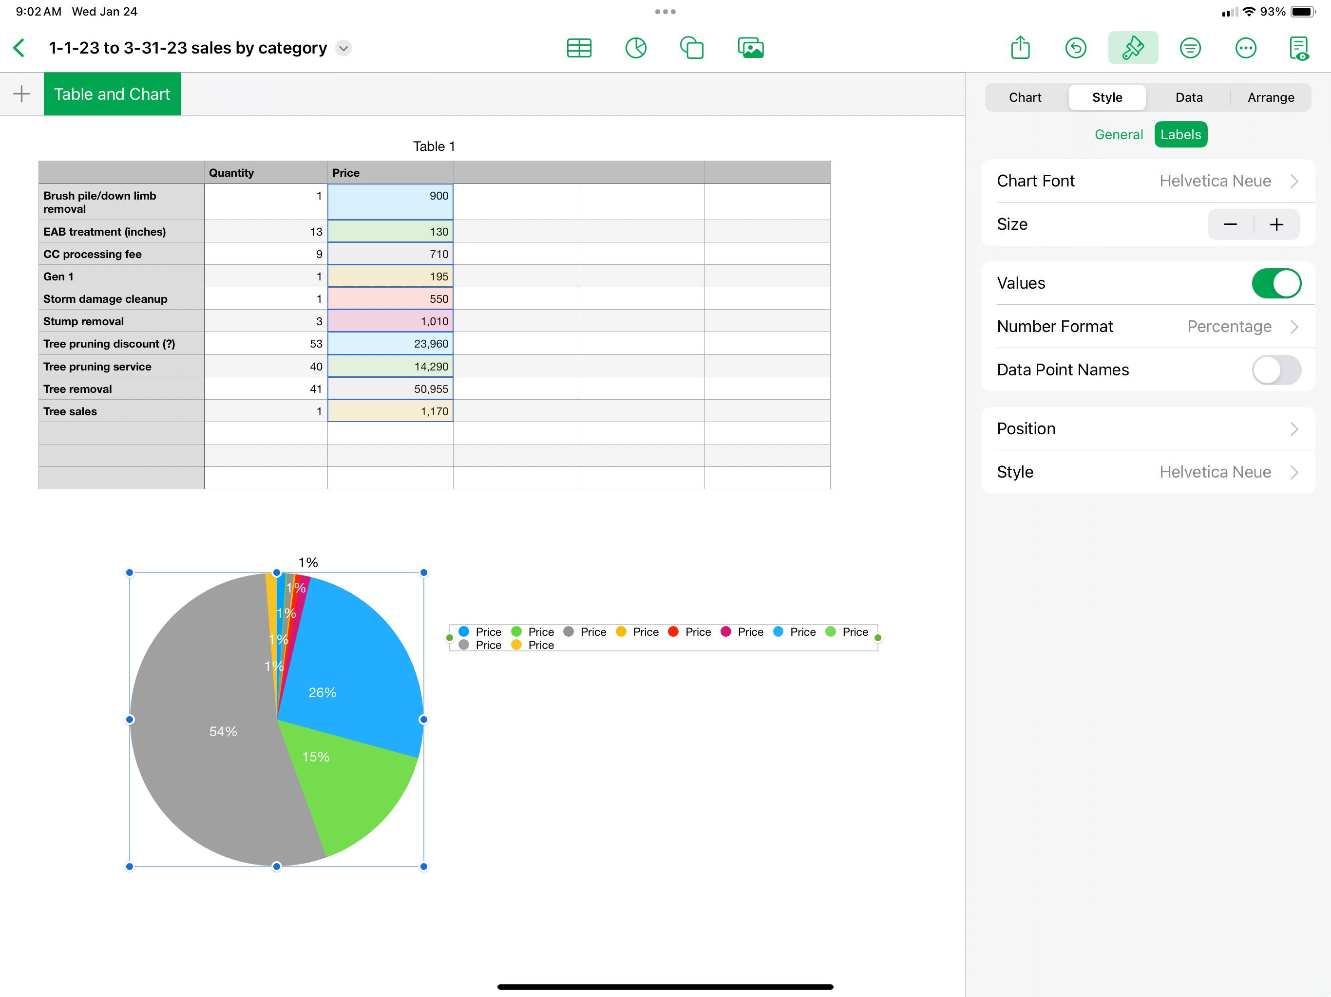Viewport: 1331px width, 997px height.
Task: Increase label size with plus stepper
Action: point(1277,224)
